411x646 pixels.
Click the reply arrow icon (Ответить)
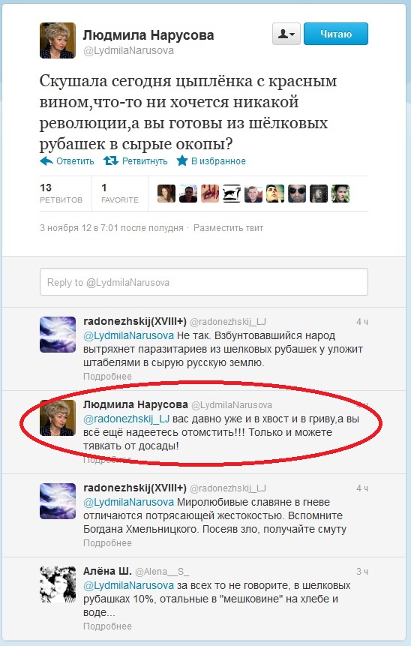click(46, 161)
